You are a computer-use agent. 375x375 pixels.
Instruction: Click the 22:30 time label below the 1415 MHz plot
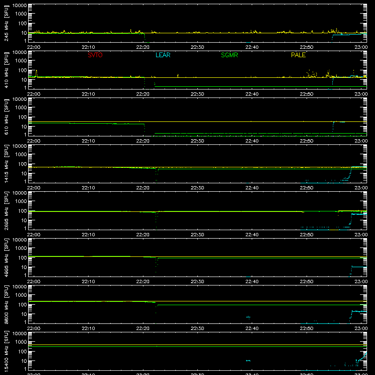pos(197,188)
